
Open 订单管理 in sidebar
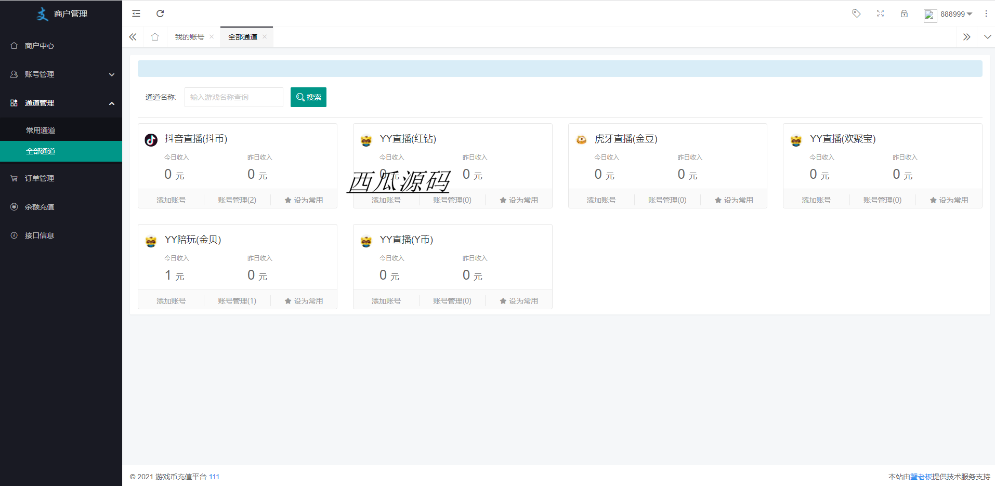click(61, 178)
